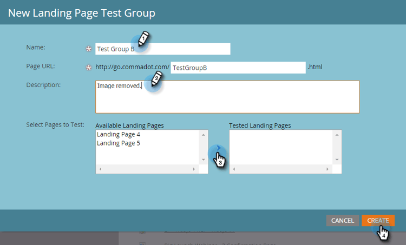The height and width of the screenshot is (245, 406).
Task: Select Landing Page 4 in available list
Action: point(119,134)
